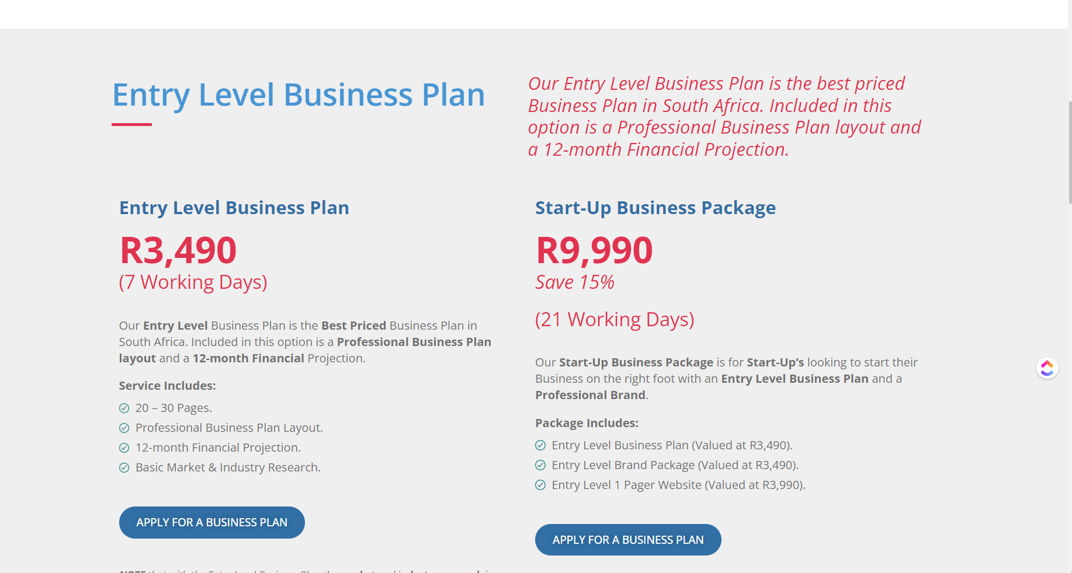Click the checkmark icon beside "Basic Market & Industry Research"

[124, 467]
